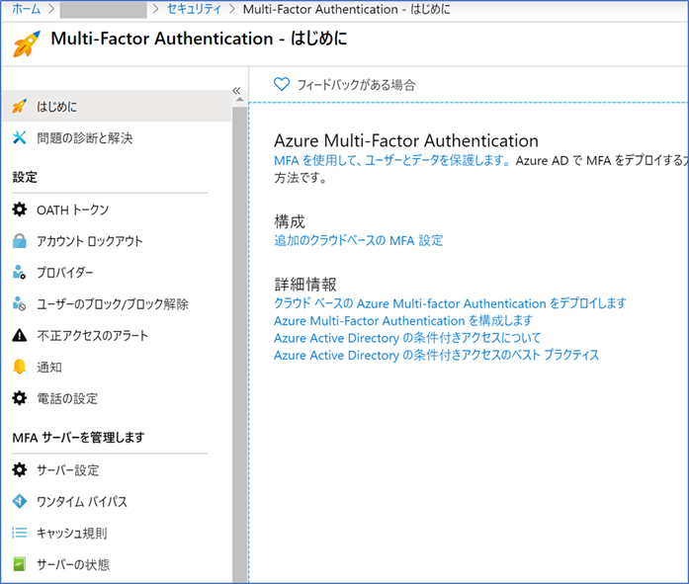Click the ユーザーのブロック/ブロック解除 icon
This screenshot has height=584, width=689.
[20, 303]
